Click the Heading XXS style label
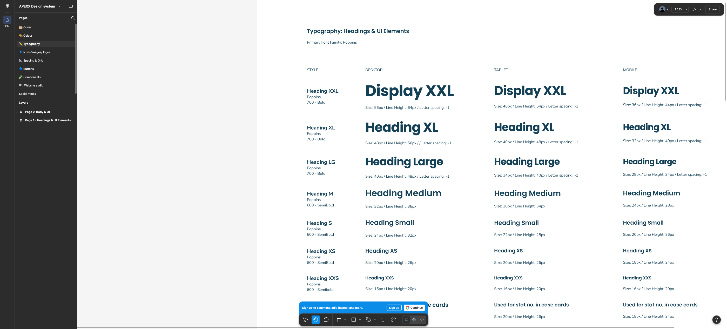This screenshot has width=727, height=329. 322,278
